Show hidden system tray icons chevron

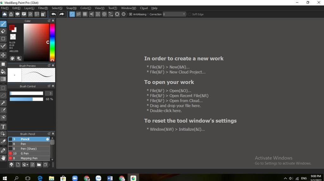click(x=285, y=178)
